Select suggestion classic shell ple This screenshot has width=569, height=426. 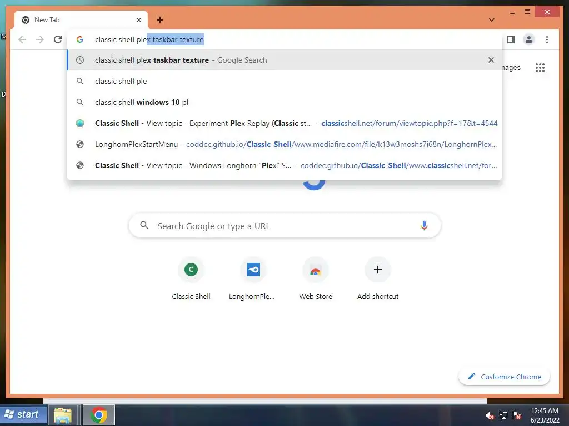285,81
